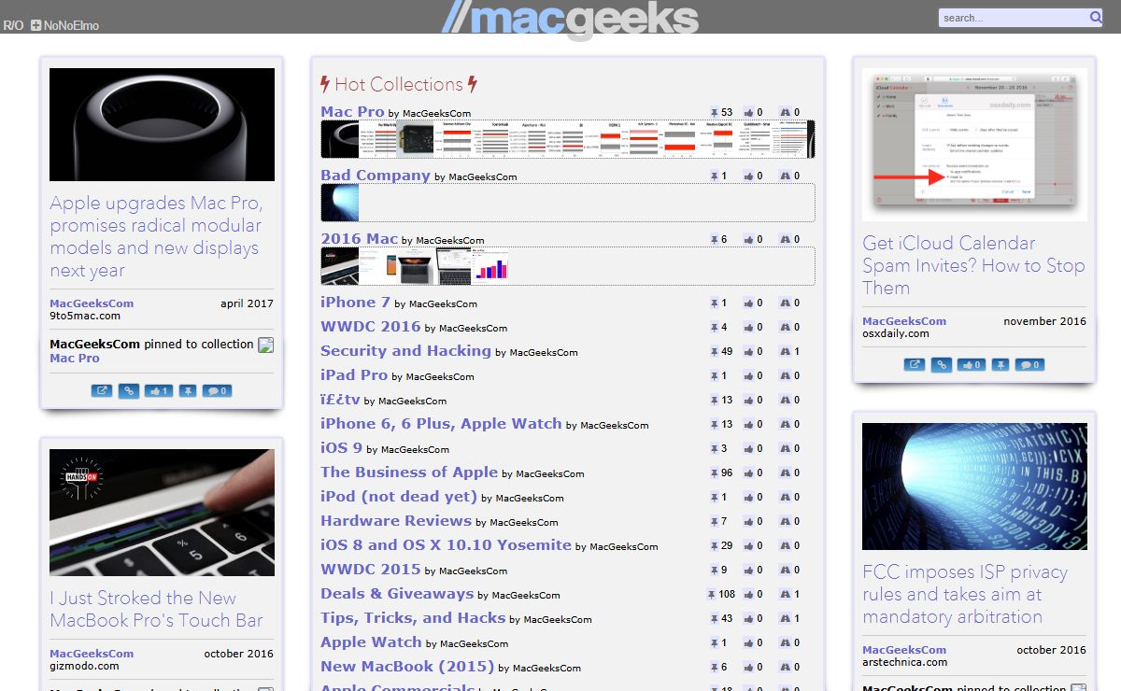This screenshot has height=691, width=1121.
Task: Open the NoNoElmo user link
Action: [71, 25]
